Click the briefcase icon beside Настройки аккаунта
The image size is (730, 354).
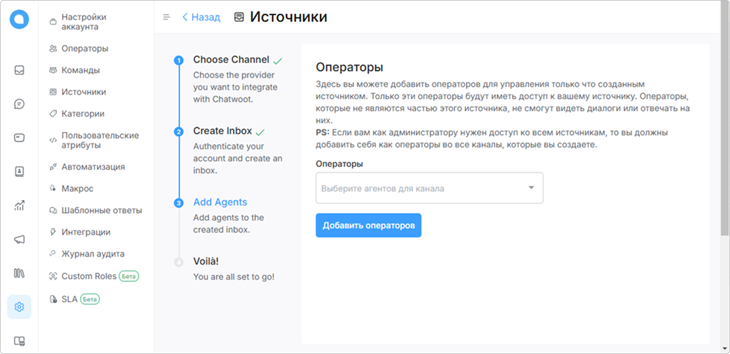[x=53, y=23]
